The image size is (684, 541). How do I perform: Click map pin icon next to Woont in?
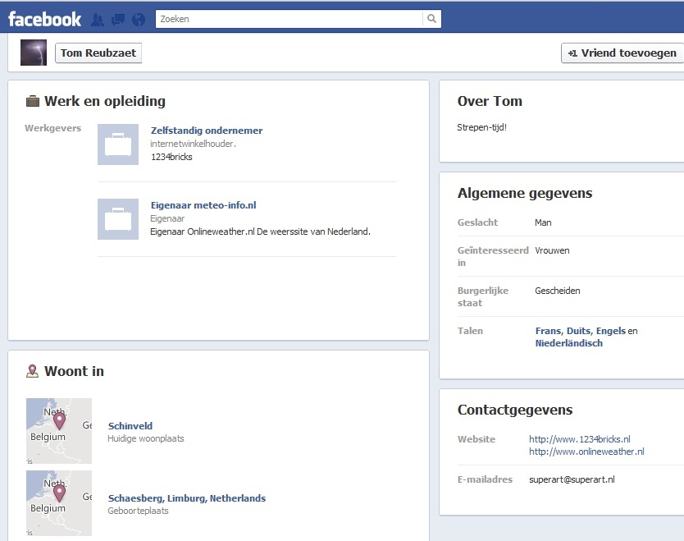click(32, 371)
